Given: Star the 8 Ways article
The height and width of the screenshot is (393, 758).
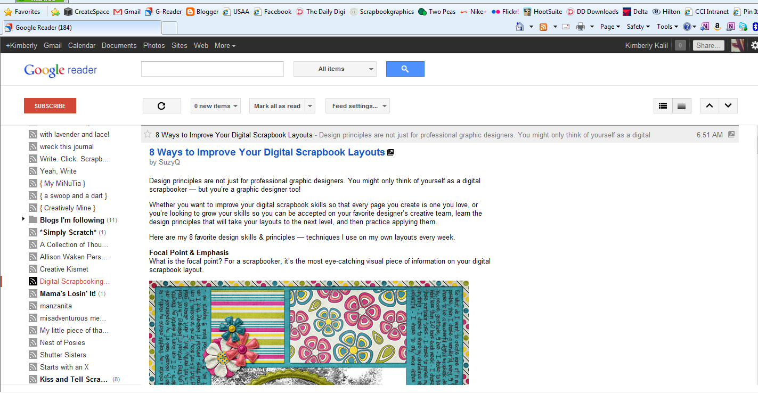Looking at the screenshot, I should point(148,135).
